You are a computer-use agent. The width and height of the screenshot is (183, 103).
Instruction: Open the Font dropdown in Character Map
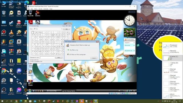(x=48, y=29)
